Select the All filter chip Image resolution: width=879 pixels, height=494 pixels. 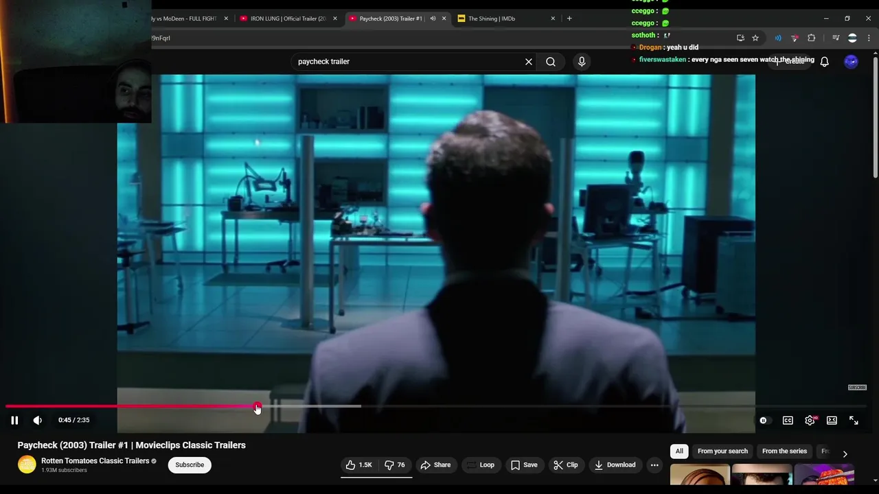(679, 451)
